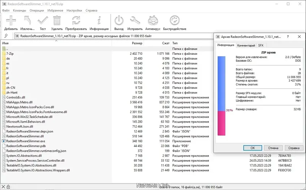Screen dimensions: 306x190
Task: Click the de folder icon
Action: click(4, 59)
